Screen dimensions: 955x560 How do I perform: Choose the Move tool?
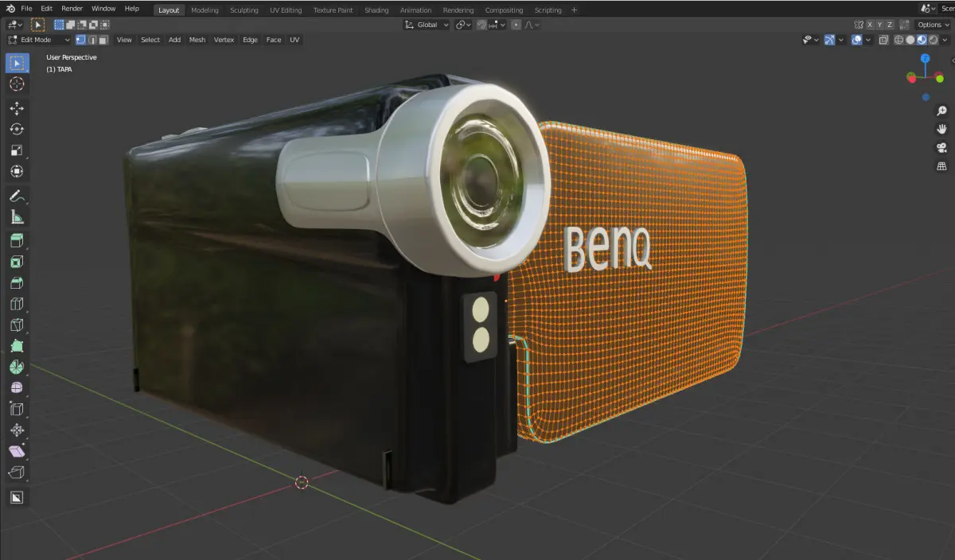click(17, 108)
